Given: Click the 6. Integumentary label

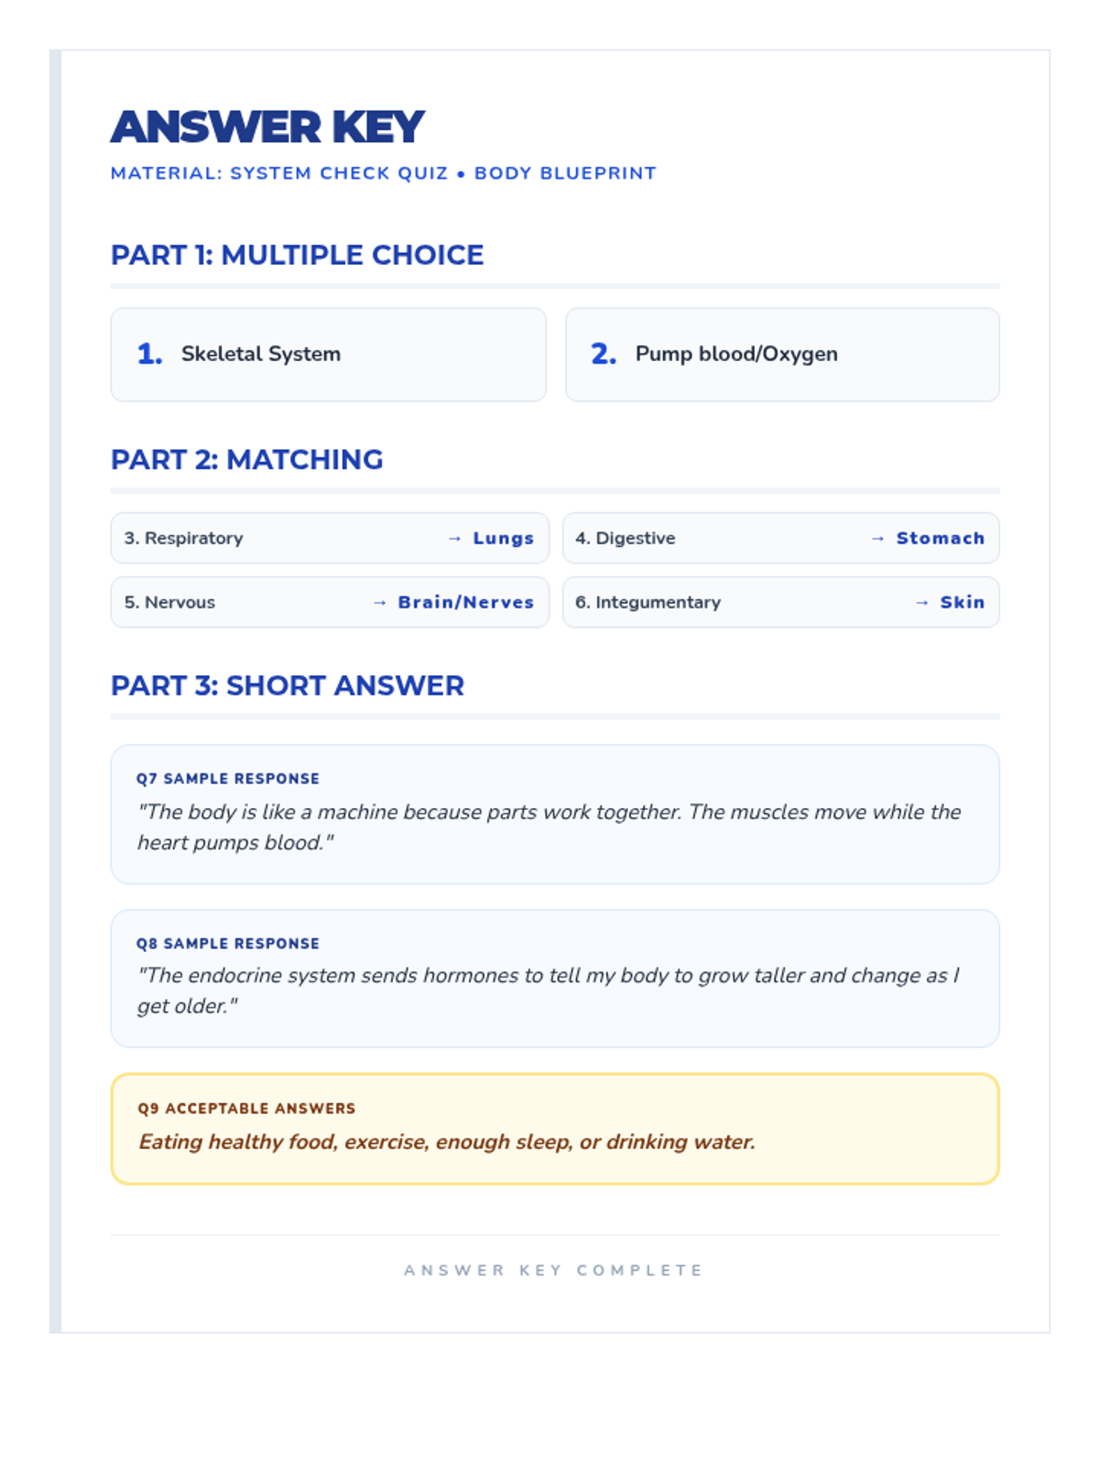Looking at the screenshot, I should 648,603.
